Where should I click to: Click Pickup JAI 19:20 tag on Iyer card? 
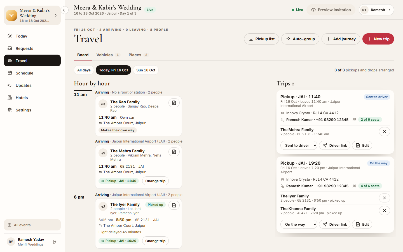(119, 241)
